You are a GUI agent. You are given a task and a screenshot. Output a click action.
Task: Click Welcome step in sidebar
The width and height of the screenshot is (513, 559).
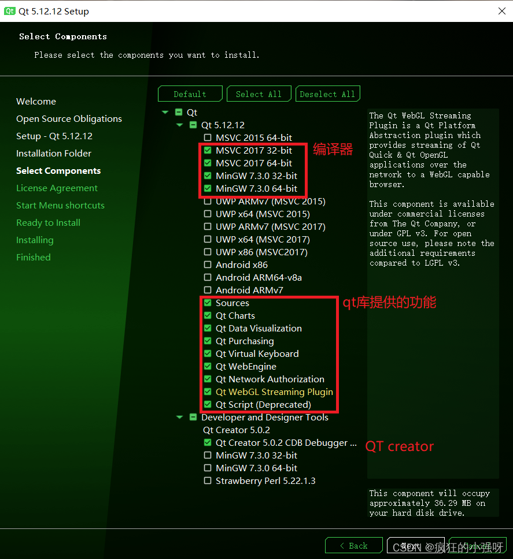coord(36,101)
